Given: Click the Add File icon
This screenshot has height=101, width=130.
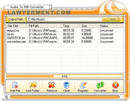Looking at the screenshot, I should tap(15, 85).
